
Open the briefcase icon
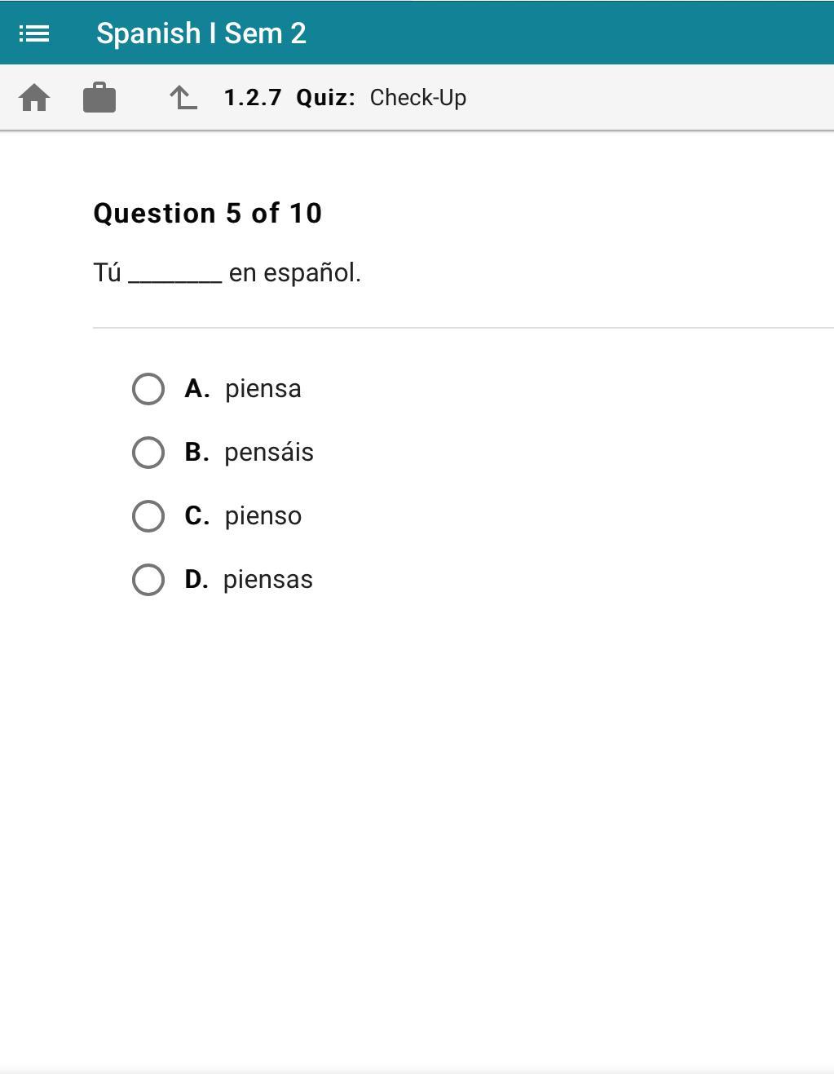pos(99,98)
